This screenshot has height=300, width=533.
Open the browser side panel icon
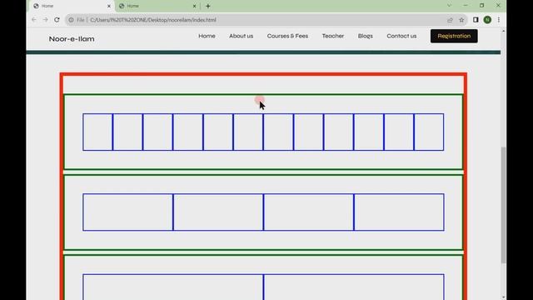(x=476, y=20)
